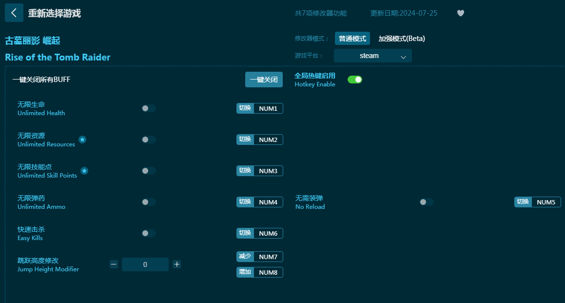Click the heart favorite icon
Screen dimensions: 565x303
[461, 13]
